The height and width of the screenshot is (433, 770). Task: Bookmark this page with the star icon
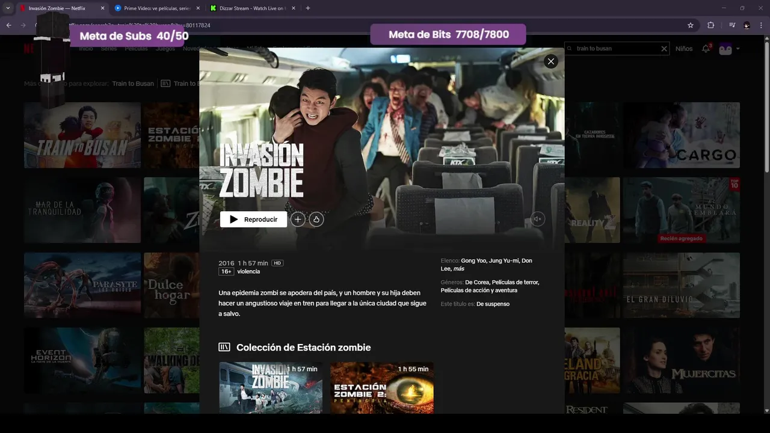(691, 25)
